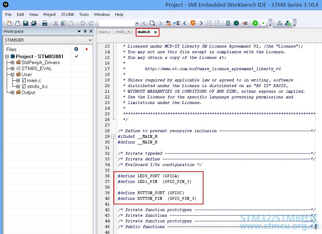
Task: Expand the main.c tree node
Action: (18, 80)
